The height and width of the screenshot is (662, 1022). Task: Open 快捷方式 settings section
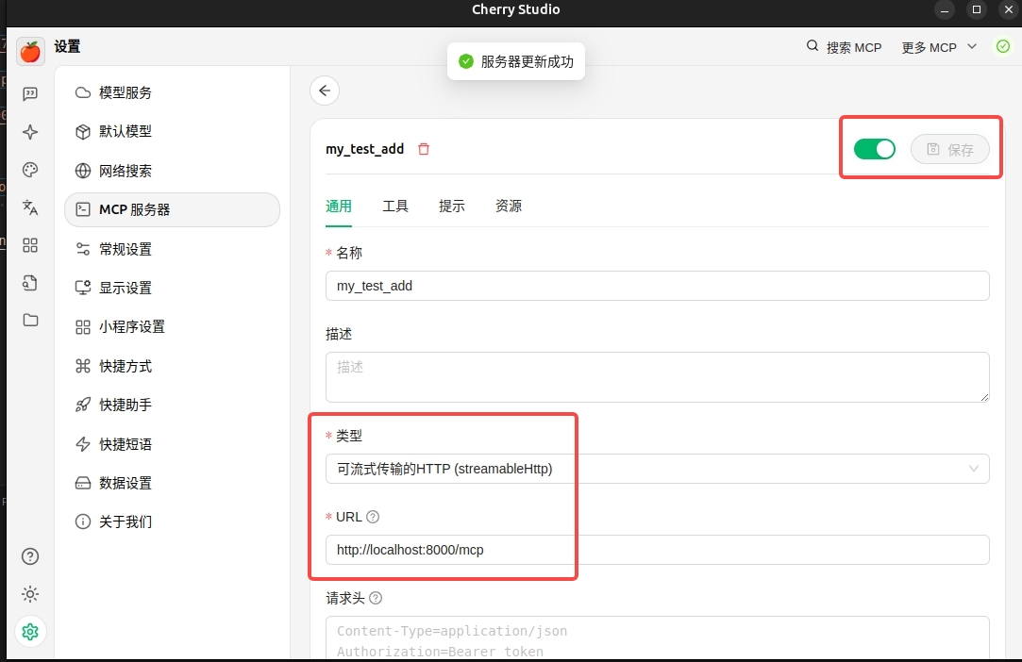(x=172, y=366)
